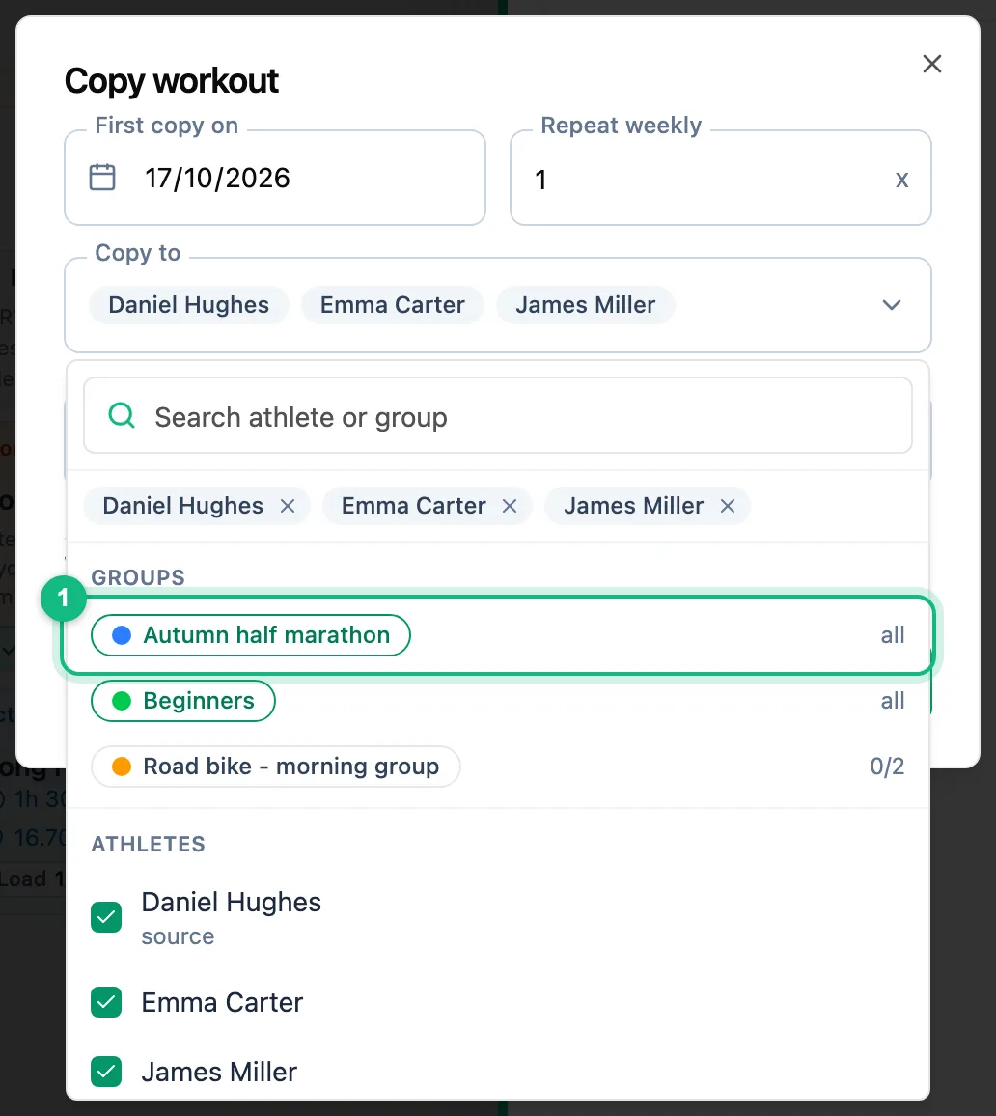Image resolution: width=996 pixels, height=1116 pixels.
Task: Close the Copy workout dialog
Action: click(x=932, y=64)
